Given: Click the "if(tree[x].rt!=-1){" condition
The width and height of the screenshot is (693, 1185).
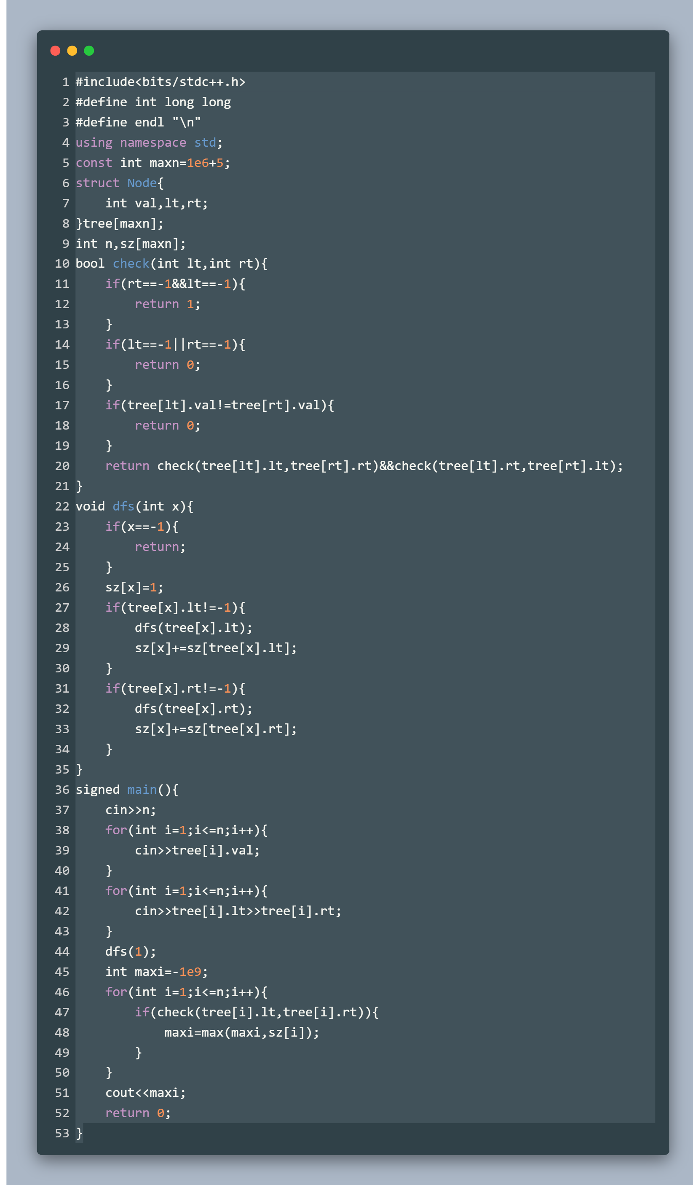Looking at the screenshot, I should coord(175,688).
